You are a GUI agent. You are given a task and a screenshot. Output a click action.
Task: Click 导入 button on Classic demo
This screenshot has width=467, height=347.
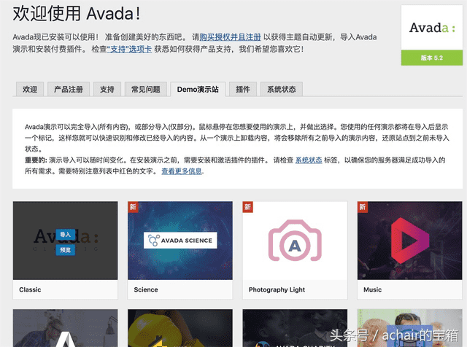65,235
